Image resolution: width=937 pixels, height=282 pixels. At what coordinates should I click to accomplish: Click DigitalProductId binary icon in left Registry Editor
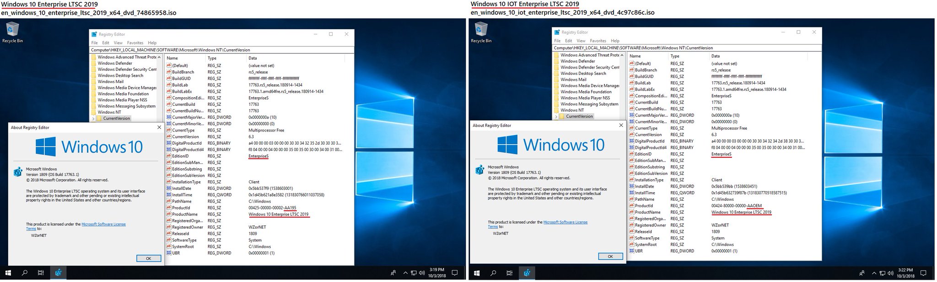pyautogui.click(x=169, y=143)
